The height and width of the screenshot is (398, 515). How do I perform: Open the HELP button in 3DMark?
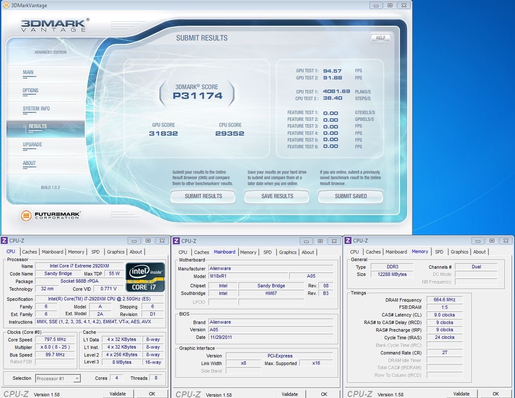click(x=381, y=38)
